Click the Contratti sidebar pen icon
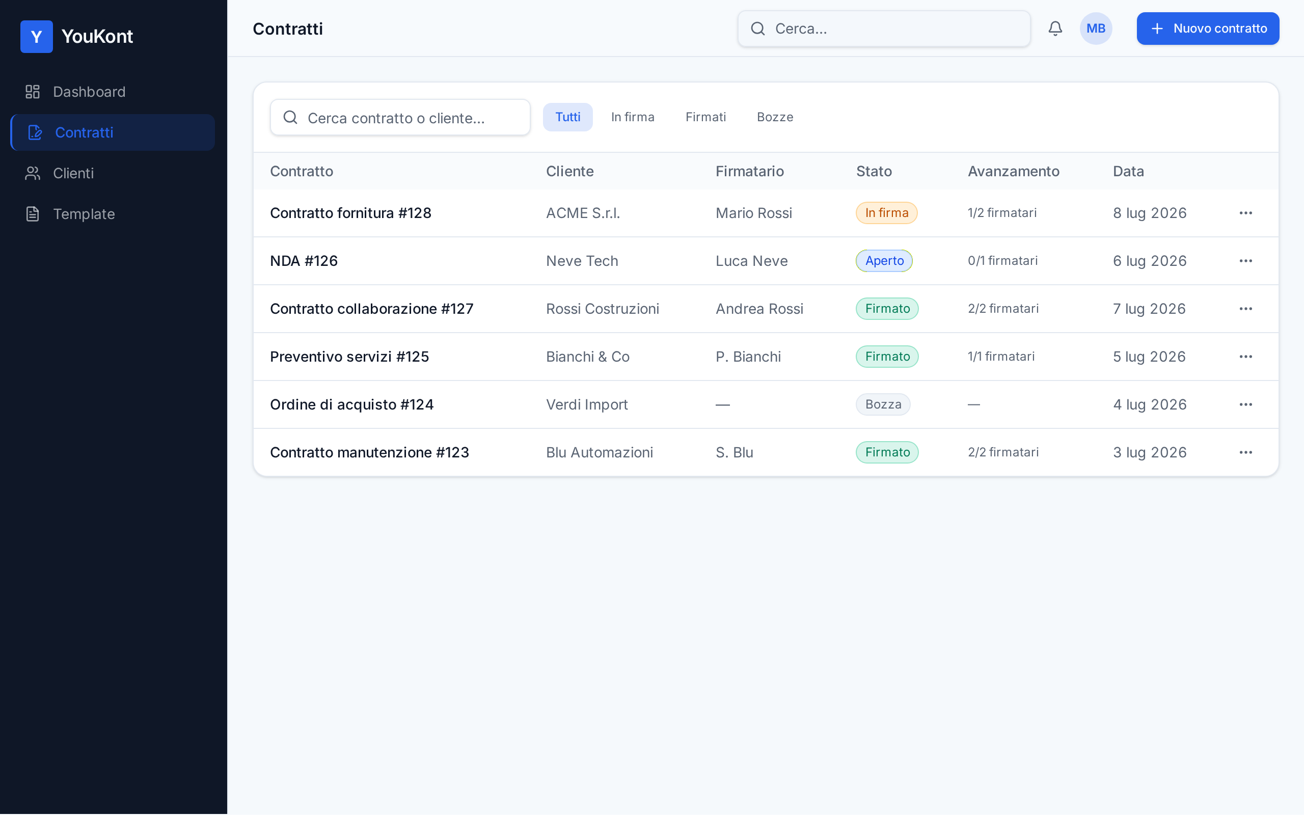 [x=35, y=132]
